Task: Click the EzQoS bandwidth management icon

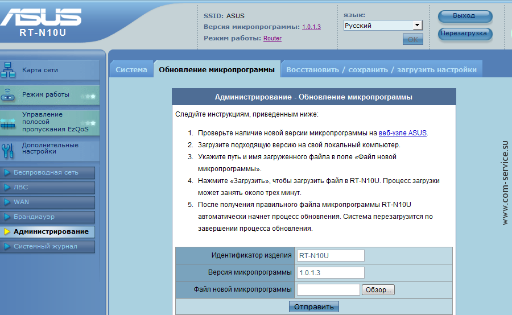Action: pos(8,123)
